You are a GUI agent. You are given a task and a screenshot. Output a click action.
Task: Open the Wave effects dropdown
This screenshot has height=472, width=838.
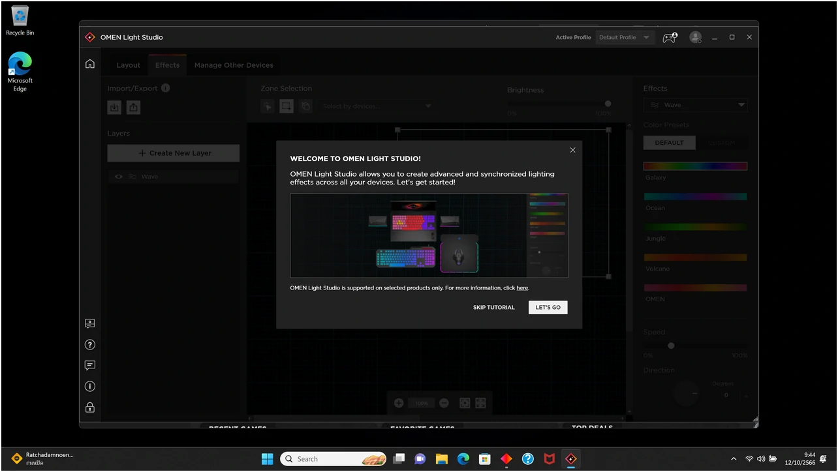click(696, 105)
